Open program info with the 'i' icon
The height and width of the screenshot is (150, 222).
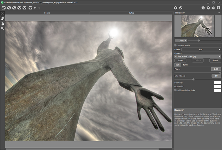(203, 8)
